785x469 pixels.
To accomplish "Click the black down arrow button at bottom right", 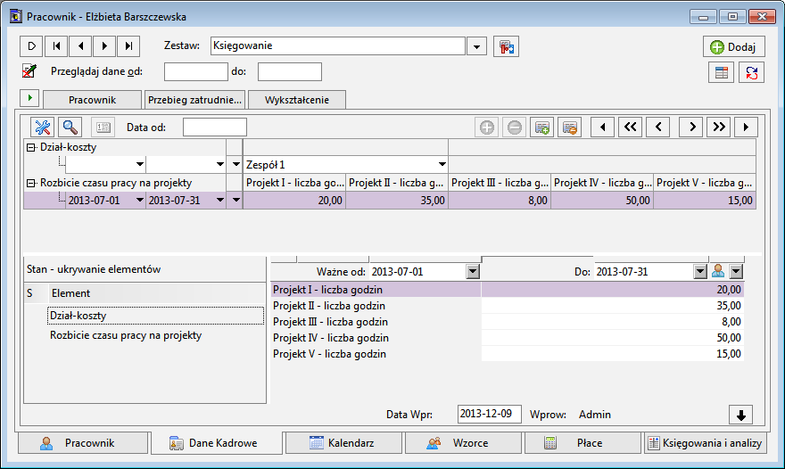I will pos(741,415).
